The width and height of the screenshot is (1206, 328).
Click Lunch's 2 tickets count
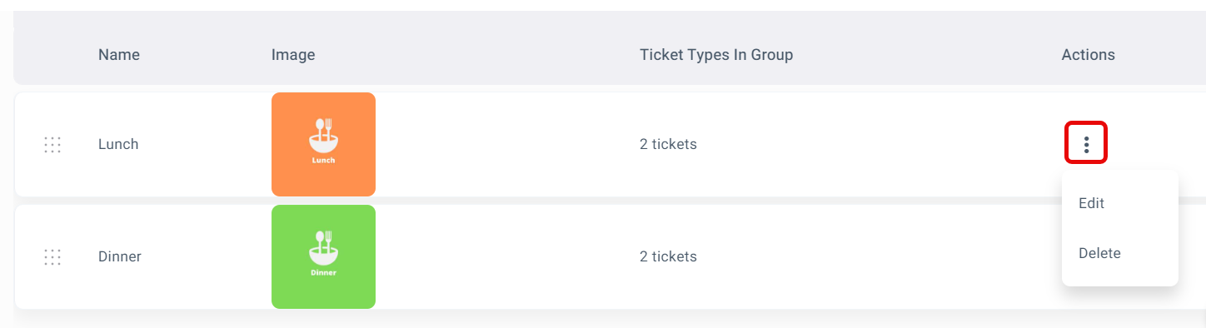coord(668,144)
